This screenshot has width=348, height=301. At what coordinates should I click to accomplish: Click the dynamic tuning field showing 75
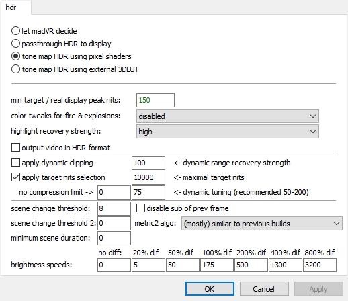point(148,192)
